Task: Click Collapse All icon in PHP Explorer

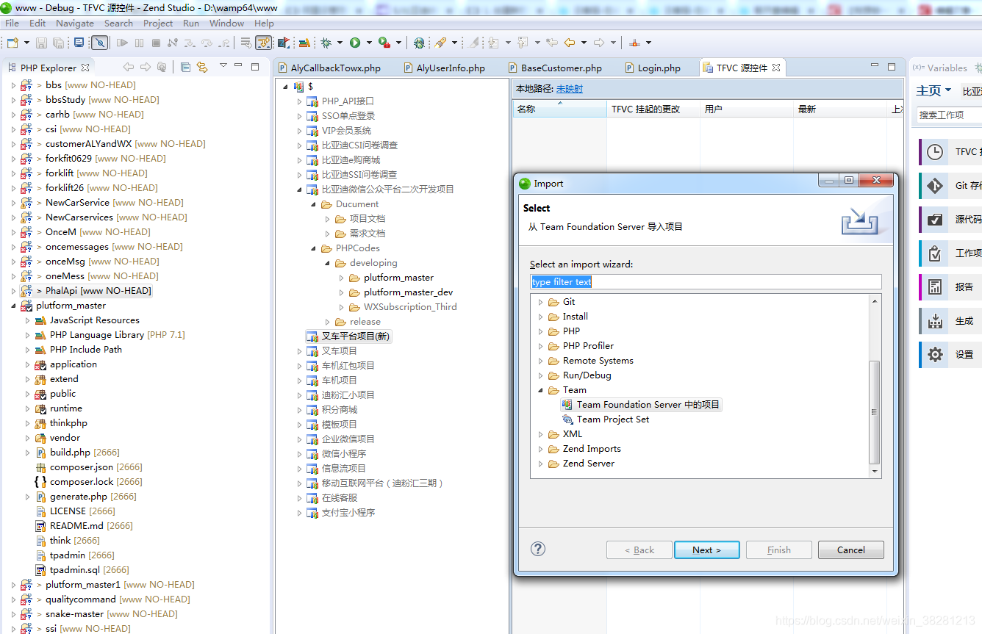Action: (x=185, y=67)
